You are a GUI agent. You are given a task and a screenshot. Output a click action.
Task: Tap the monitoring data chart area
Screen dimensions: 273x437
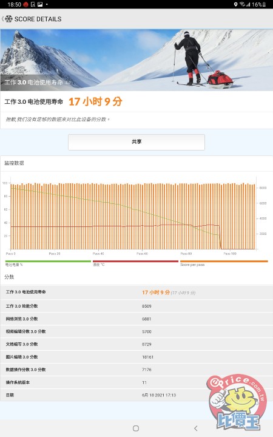click(x=133, y=213)
